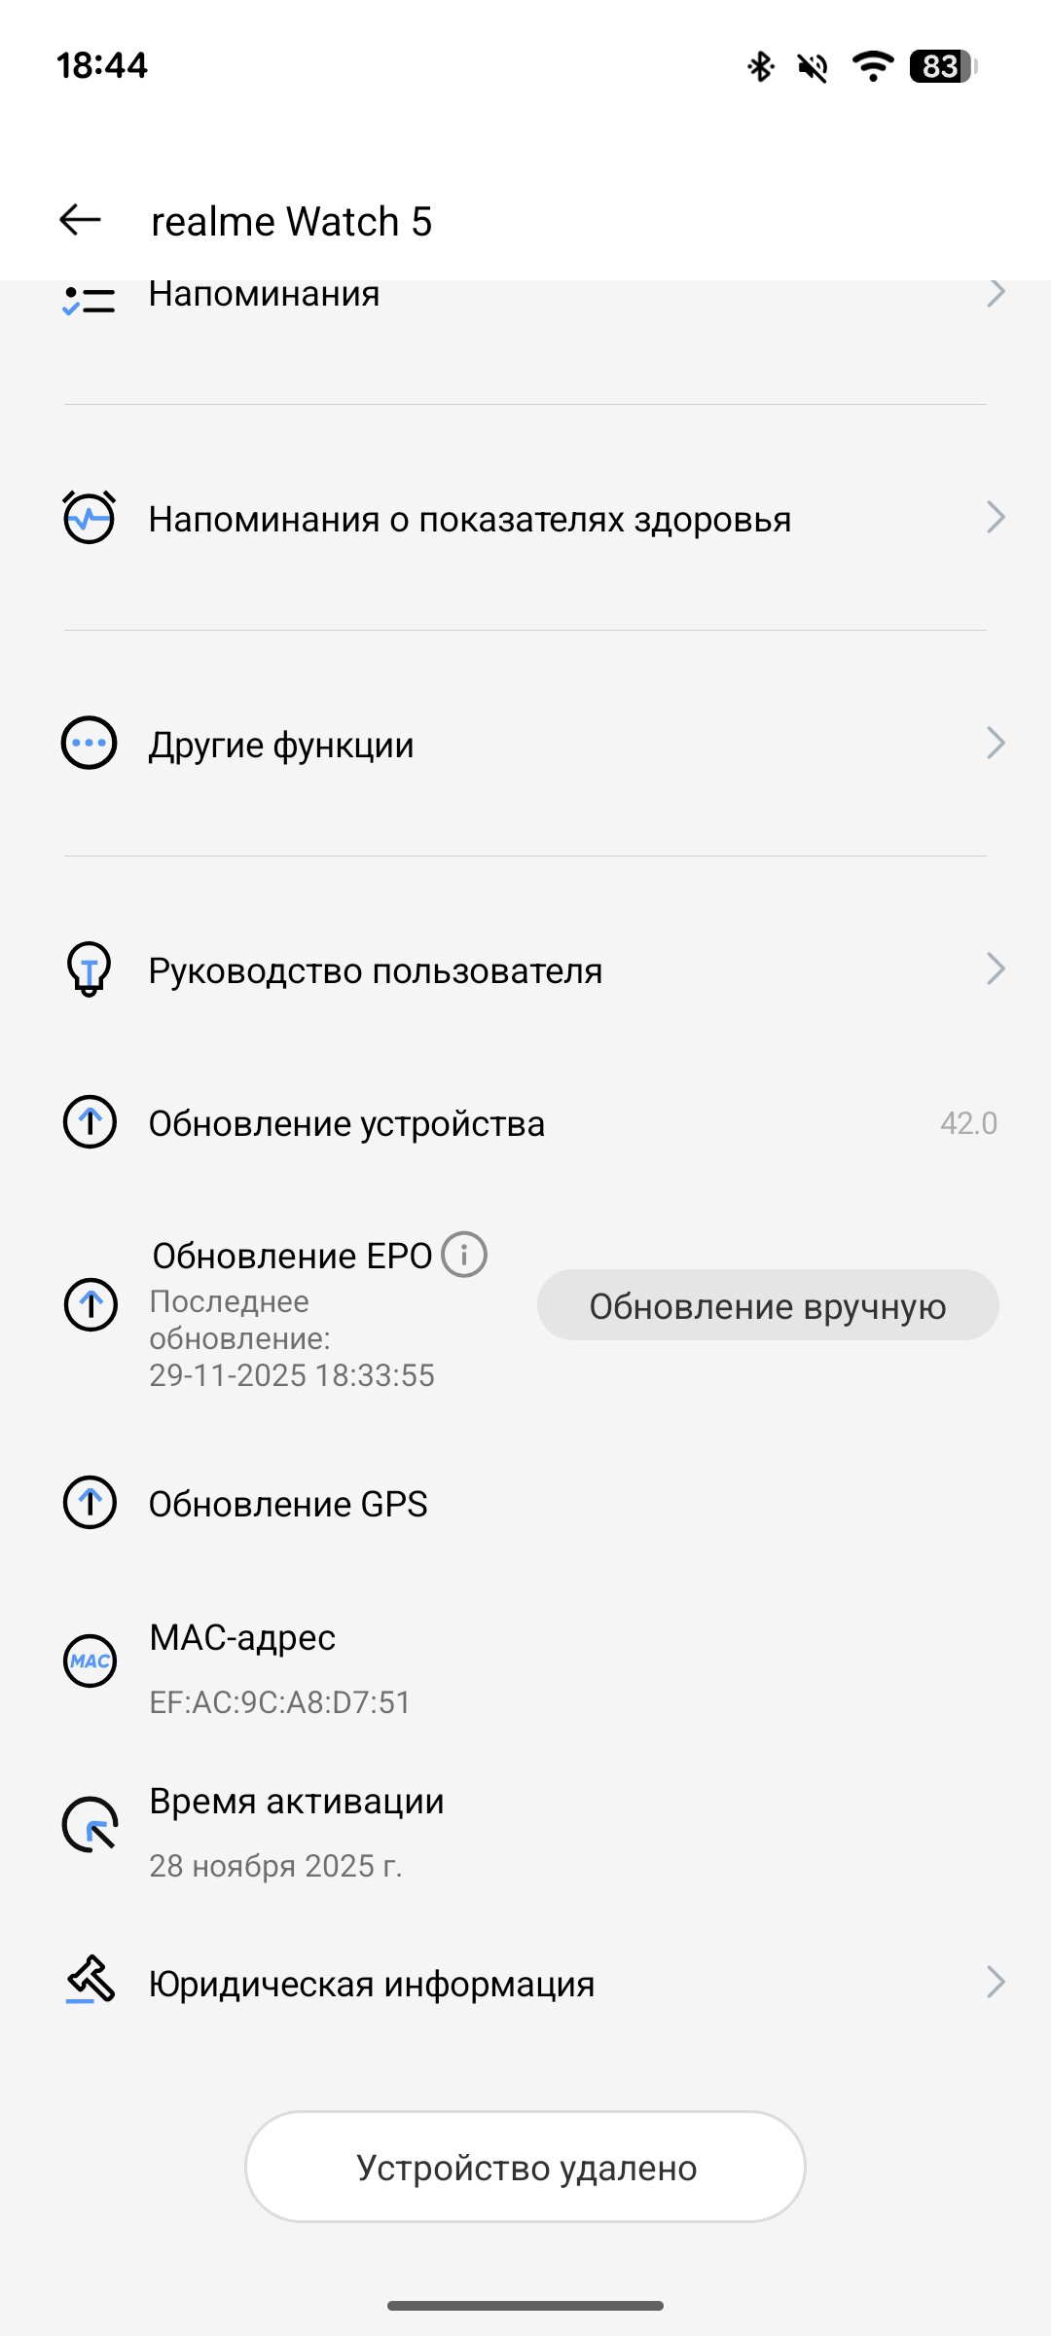Tap the user guide lightbulb icon
This screenshot has width=1051, height=2336.
[90, 969]
